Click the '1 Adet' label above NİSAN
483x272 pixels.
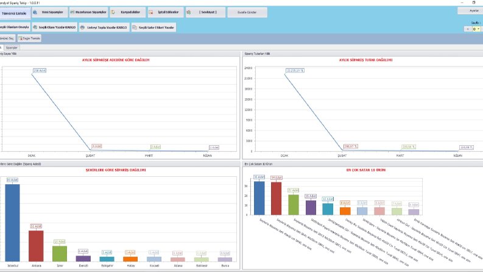(214, 148)
